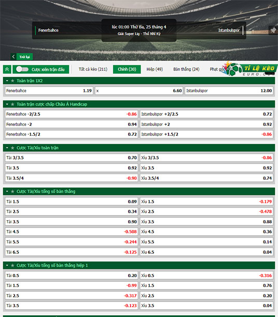Pick Fenerbahce -1.5/2 at 0.72
Image resolution: width=278 pixels, height=317 pixels.
tap(72, 134)
